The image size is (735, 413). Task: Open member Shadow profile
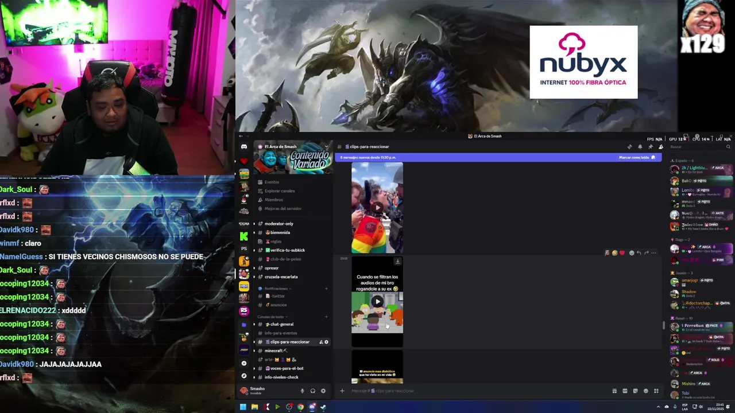(701, 293)
